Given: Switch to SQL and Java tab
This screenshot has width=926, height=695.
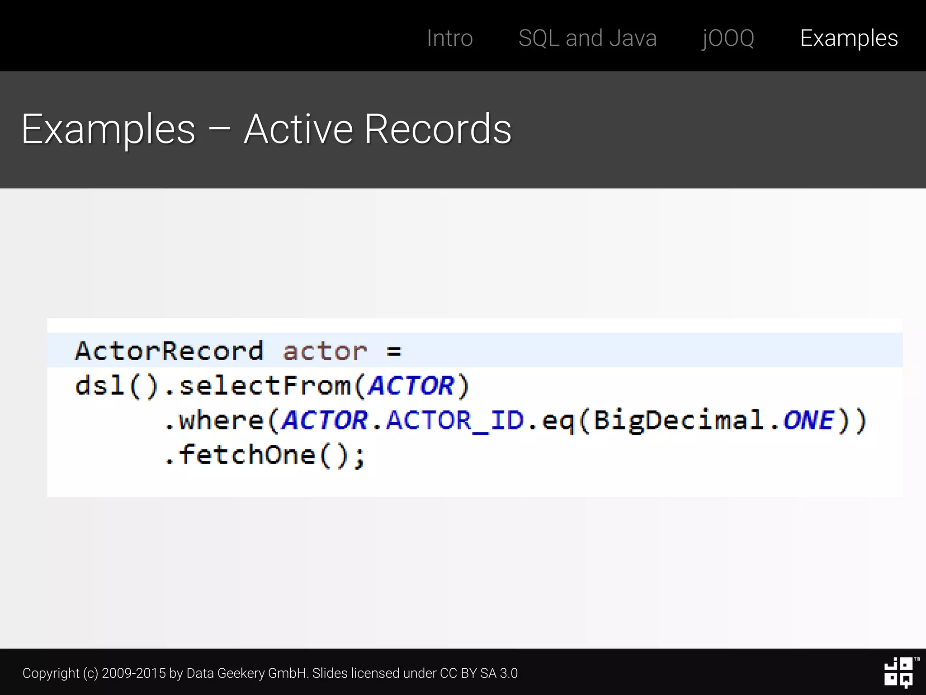Looking at the screenshot, I should [587, 38].
